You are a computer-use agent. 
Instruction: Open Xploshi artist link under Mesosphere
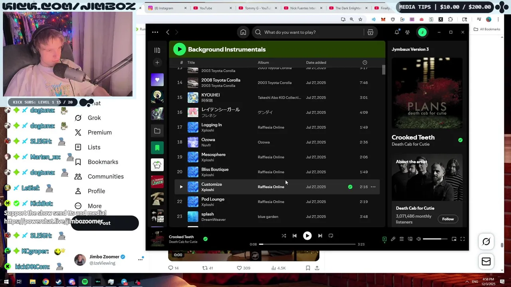coord(208,160)
